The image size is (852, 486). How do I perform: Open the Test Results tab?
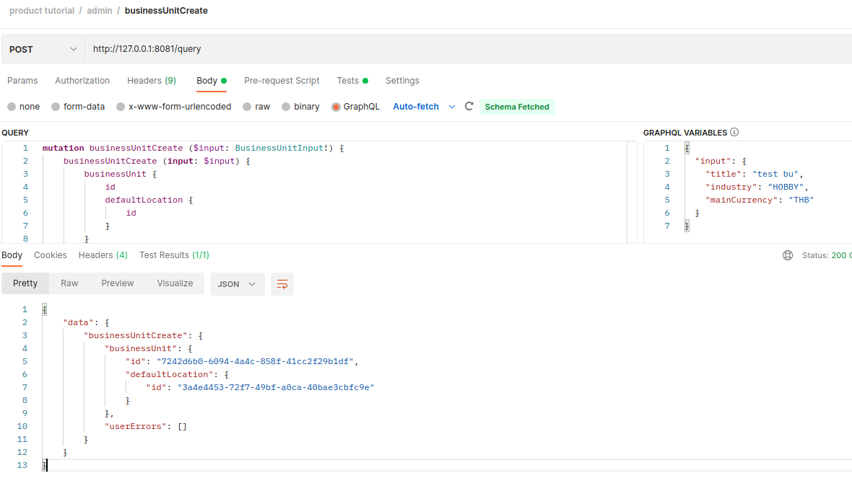(174, 255)
